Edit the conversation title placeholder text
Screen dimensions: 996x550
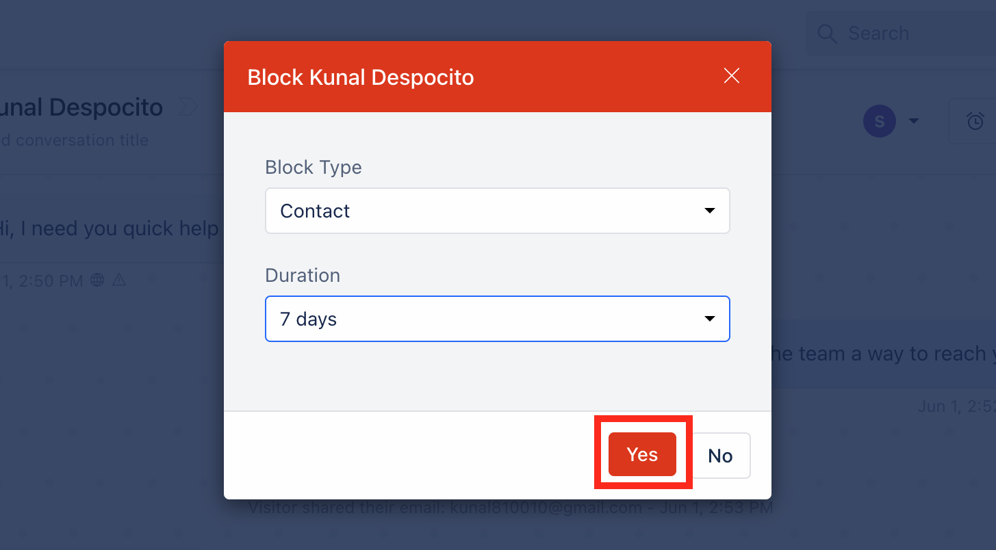pos(74,140)
